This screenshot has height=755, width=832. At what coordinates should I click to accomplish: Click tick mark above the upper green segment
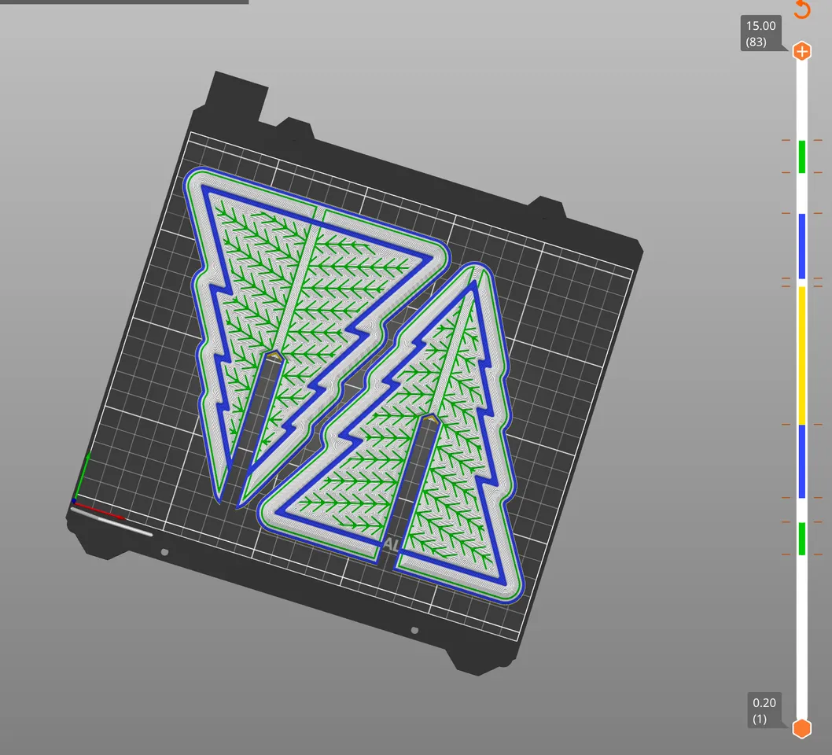click(786, 141)
